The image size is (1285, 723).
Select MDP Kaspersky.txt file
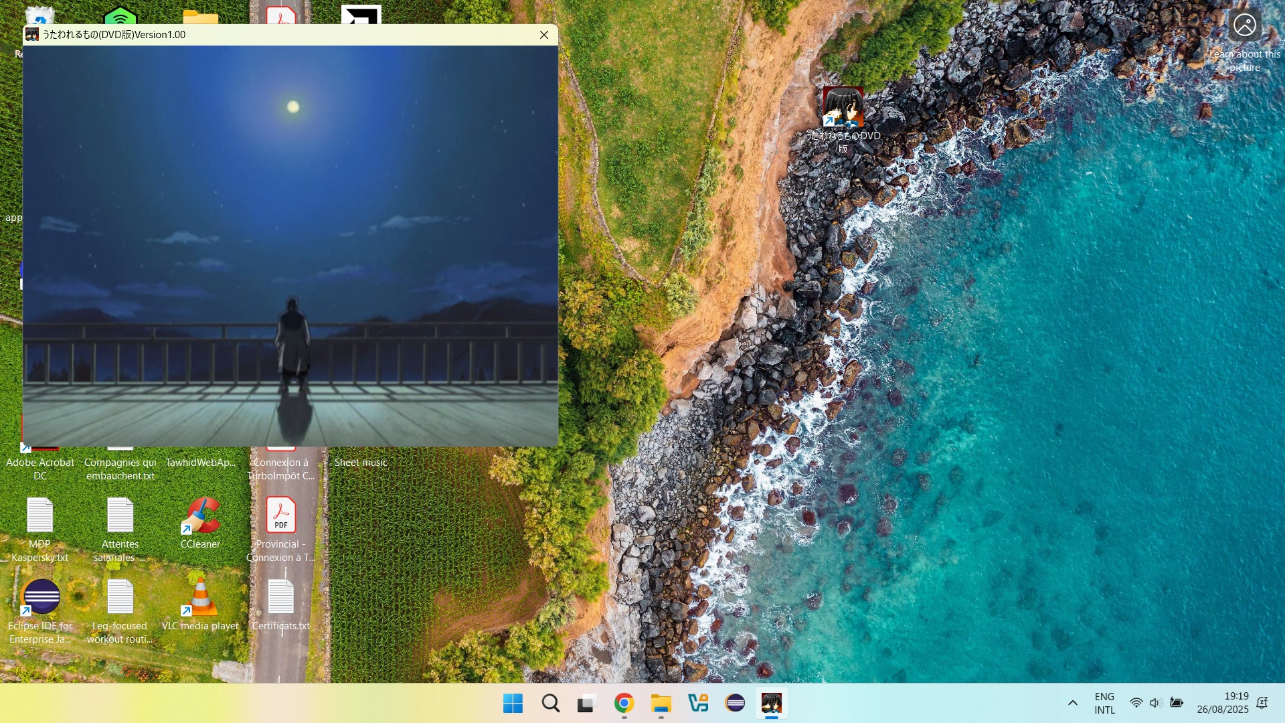(x=40, y=516)
